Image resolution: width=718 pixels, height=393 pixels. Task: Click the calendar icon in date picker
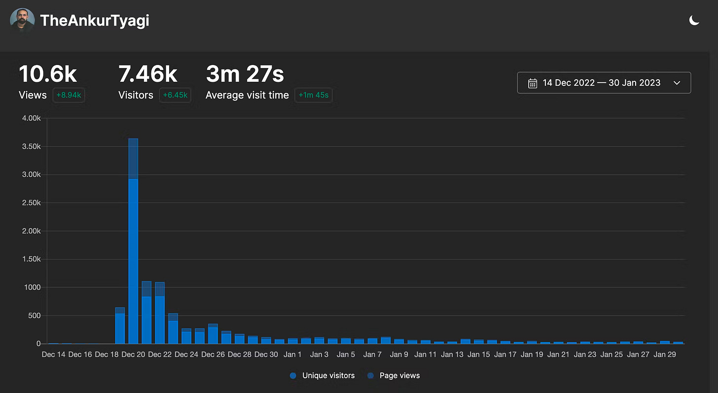(x=533, y=83)
